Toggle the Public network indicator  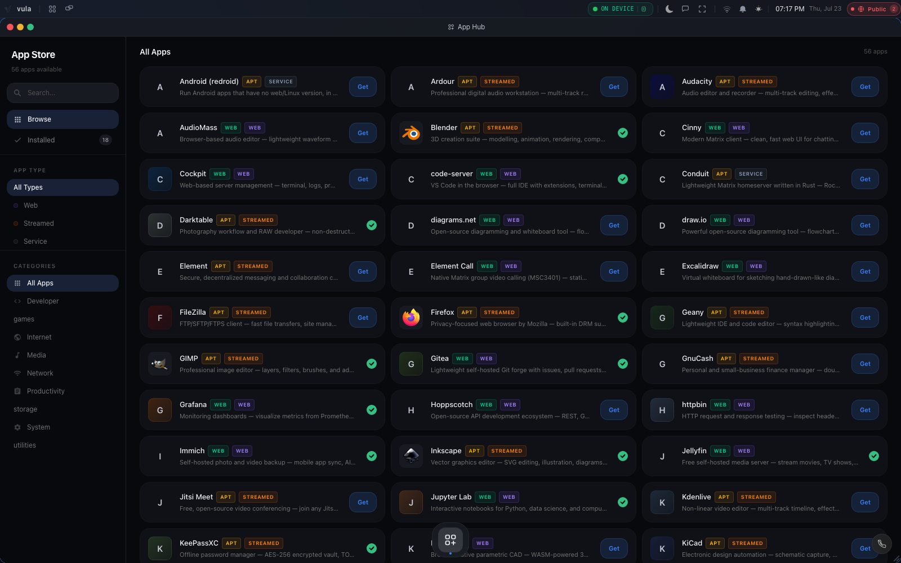[873, 9]
